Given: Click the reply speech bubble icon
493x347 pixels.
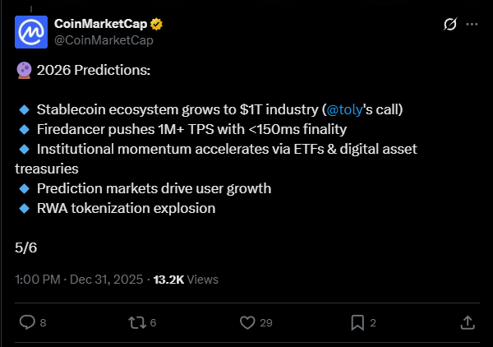Looking at the screenshot, I should pyautogui.click(x=26, y=322).
